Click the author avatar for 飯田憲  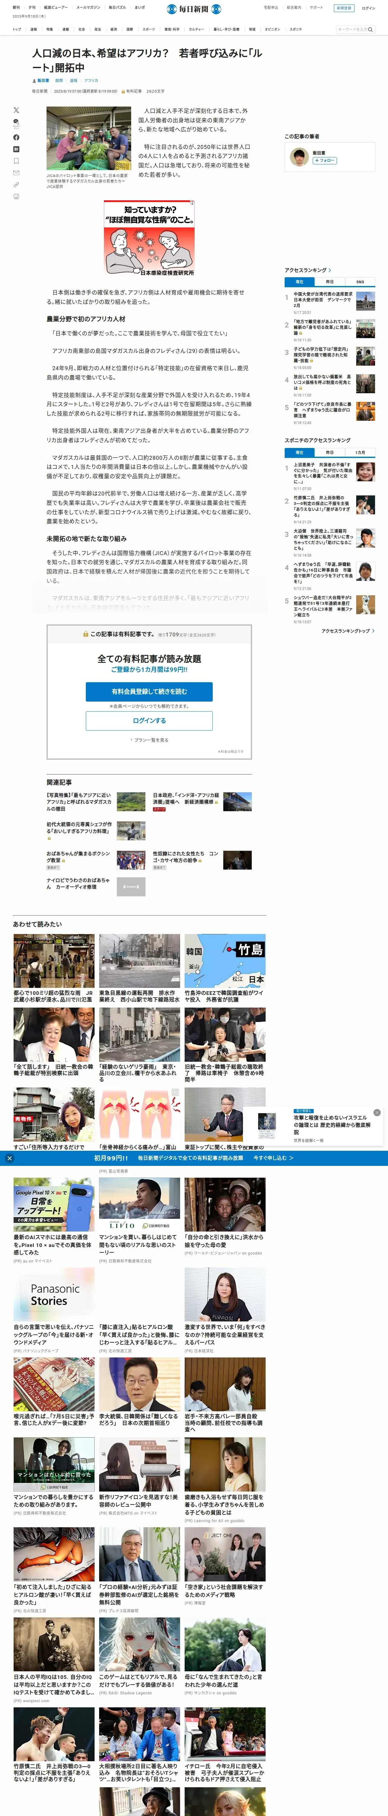299,157
